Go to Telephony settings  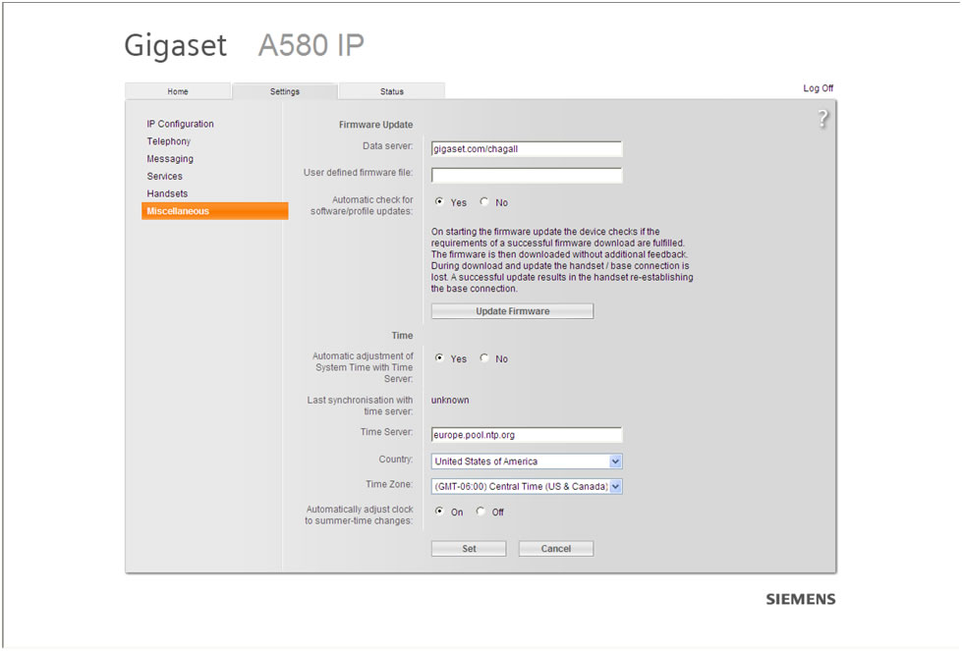[x=169, y=141]
